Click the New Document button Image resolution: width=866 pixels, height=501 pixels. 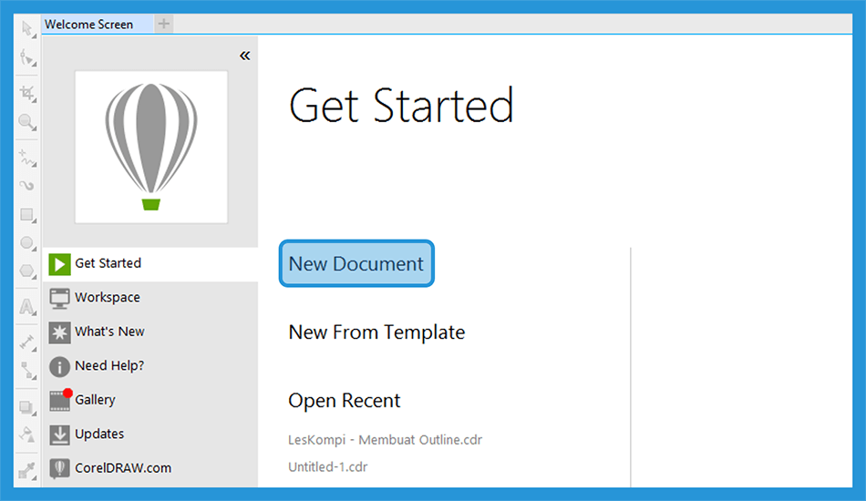(356, 264)
